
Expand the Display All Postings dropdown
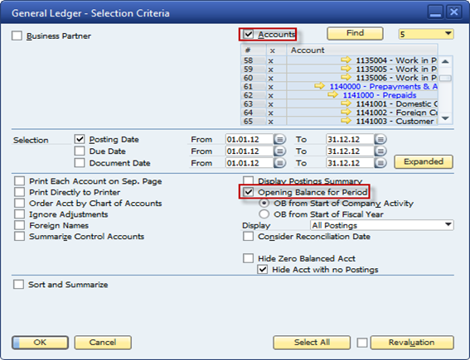(382, 225)
